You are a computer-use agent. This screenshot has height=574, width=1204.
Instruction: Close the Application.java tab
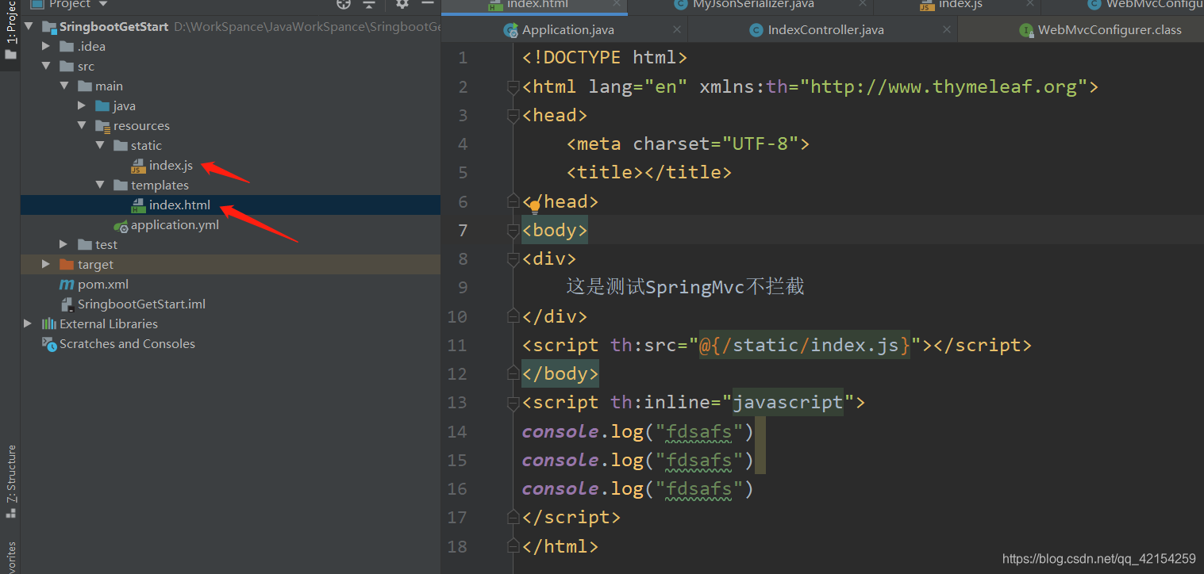click(676, 30)
